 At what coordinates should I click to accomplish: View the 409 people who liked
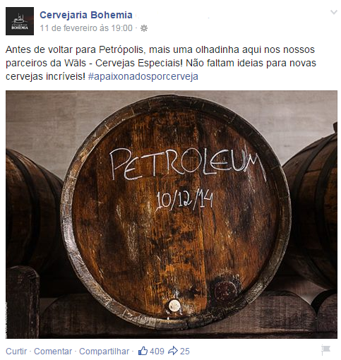point(157,351)
